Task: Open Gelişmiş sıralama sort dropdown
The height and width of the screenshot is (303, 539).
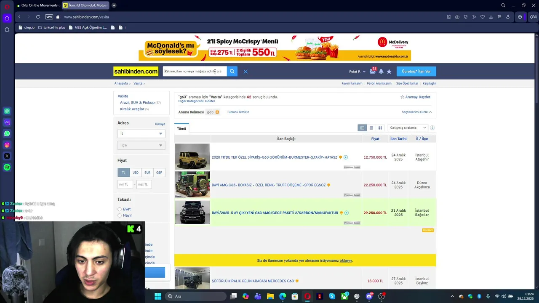Action: click(x=408, y=128)
